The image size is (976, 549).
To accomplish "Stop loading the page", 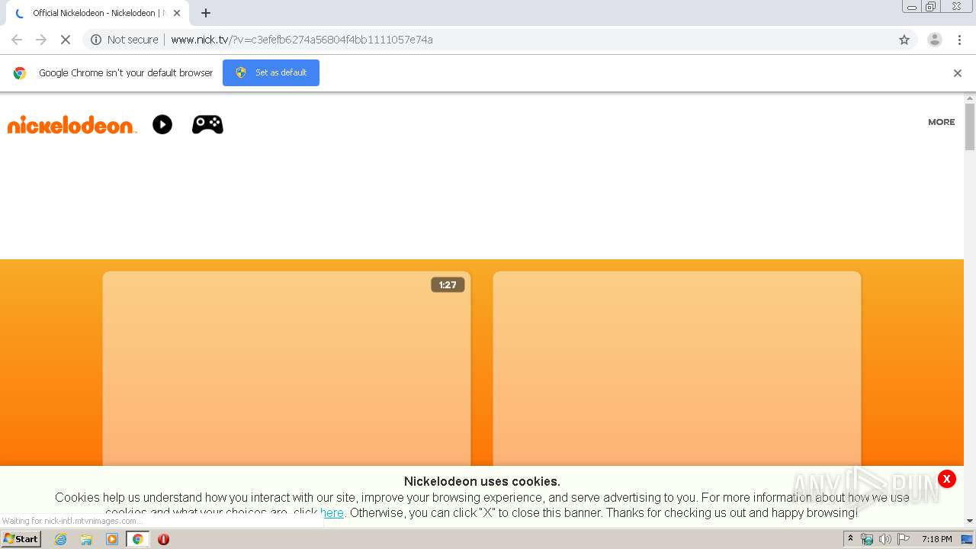I will tap(66, 40).
